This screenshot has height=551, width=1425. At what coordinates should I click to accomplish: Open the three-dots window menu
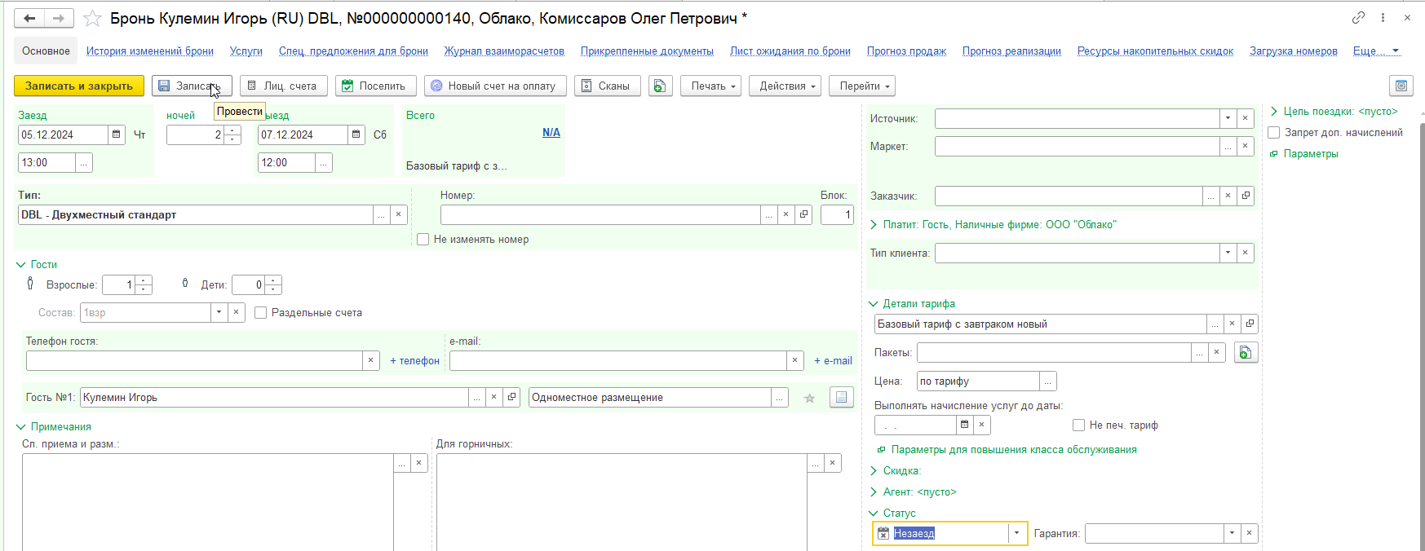(x=1383, y=17)
